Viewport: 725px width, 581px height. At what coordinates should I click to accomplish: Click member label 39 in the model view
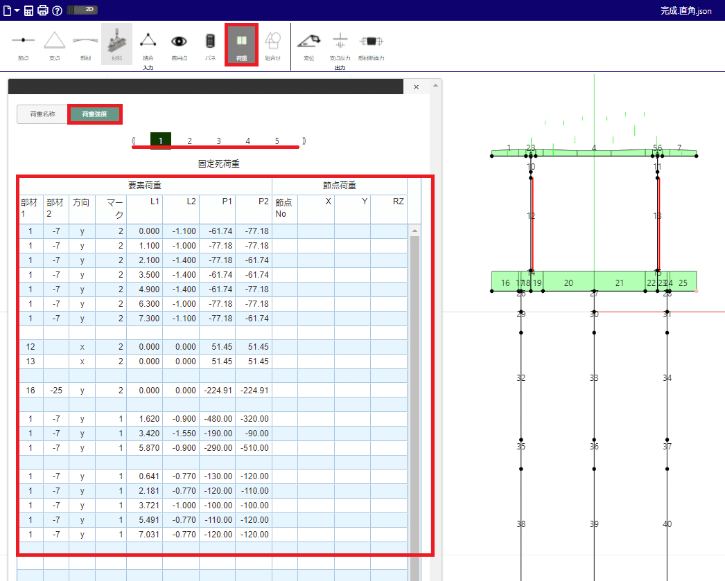[x=594, y=524]
